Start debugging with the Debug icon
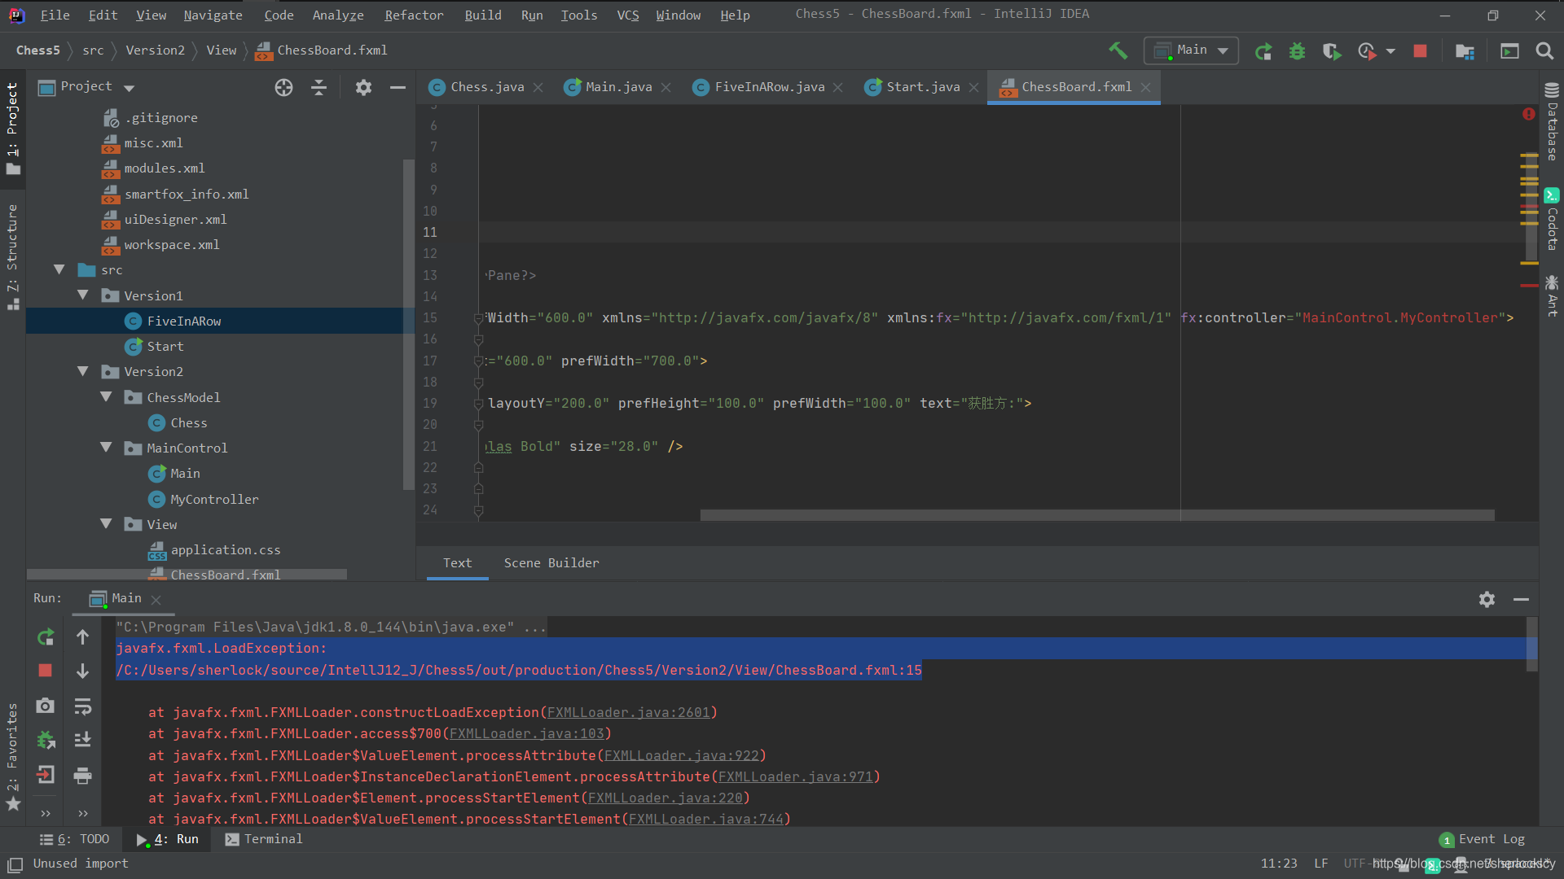1564x879 pixels. [1297, 50]
